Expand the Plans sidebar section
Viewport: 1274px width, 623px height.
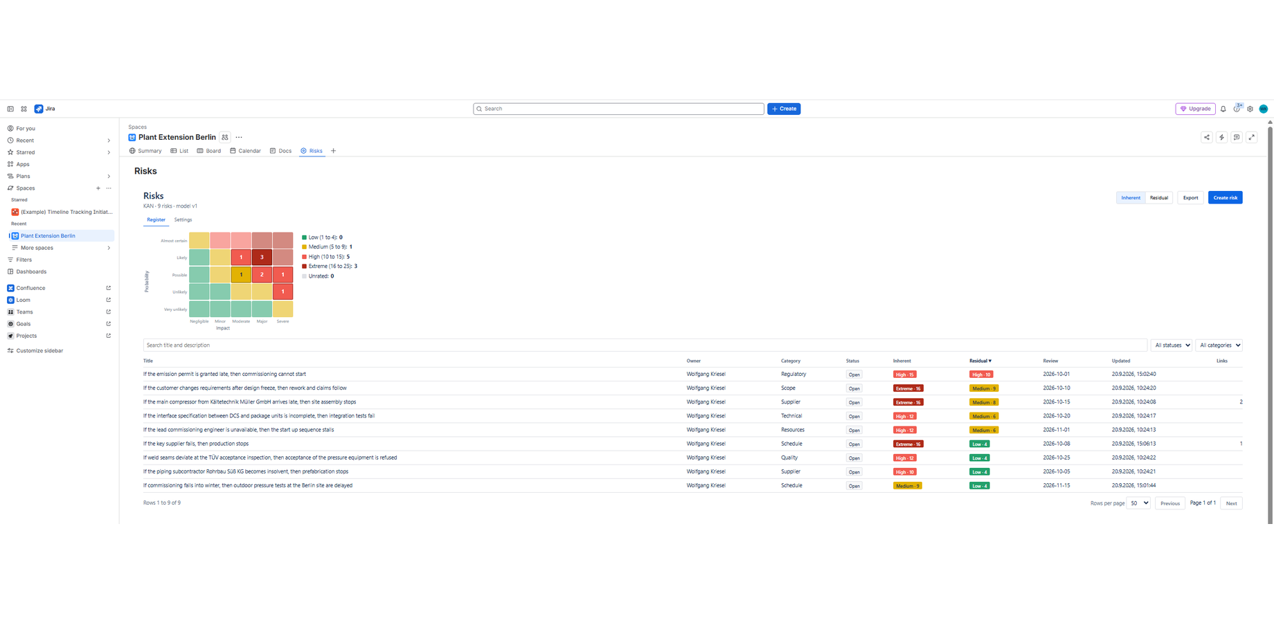pyautogui.click(x=109, y=177)
